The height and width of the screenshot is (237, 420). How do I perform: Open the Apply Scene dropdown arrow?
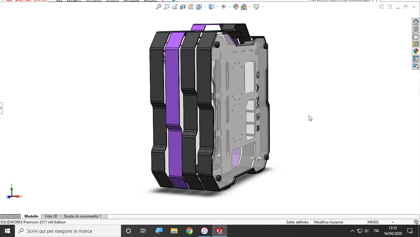click(249, 7)
